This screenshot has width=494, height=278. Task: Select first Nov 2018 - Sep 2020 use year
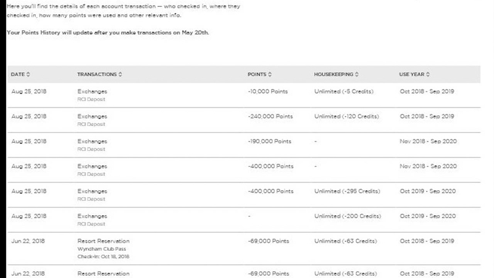coord(428,141)
